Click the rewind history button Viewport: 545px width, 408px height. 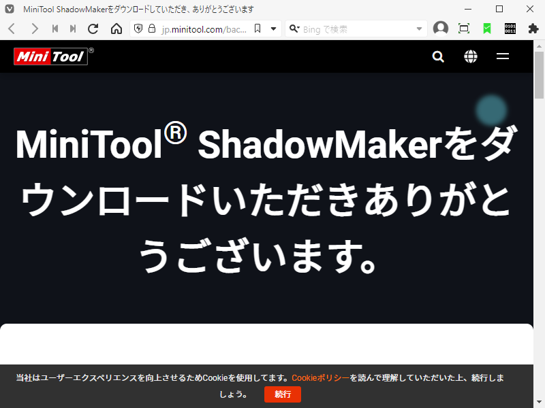[x=55, y=29]
